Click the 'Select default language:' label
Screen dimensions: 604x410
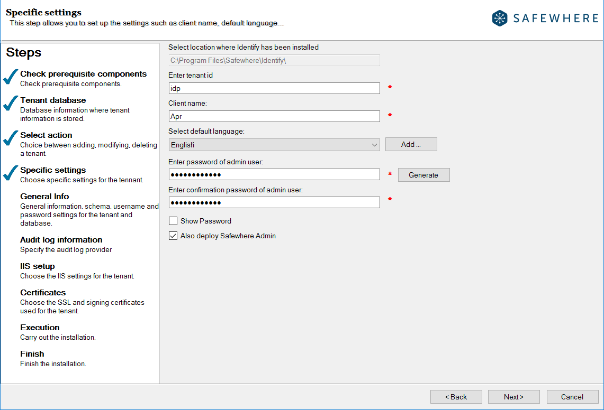click(206, 132)
